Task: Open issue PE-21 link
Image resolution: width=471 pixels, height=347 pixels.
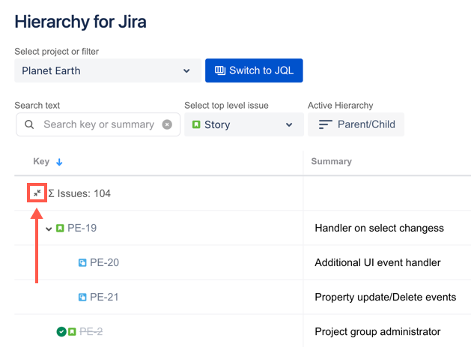Action: click(x=104, y=297)
